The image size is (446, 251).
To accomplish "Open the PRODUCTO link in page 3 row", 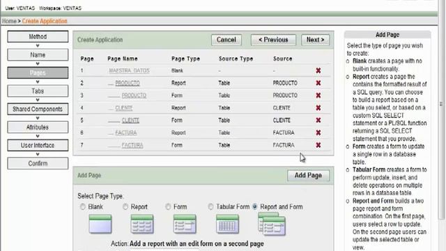I will click(x=134, y=96).
